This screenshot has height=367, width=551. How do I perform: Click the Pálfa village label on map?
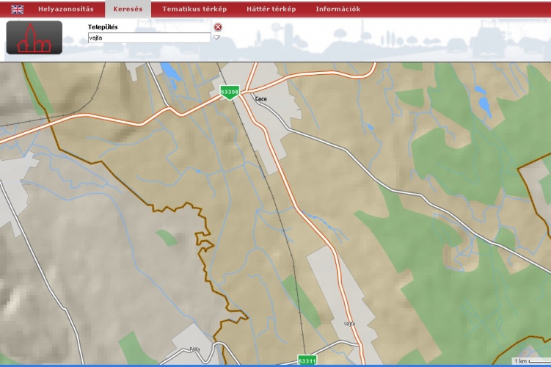tap(194, 349)
